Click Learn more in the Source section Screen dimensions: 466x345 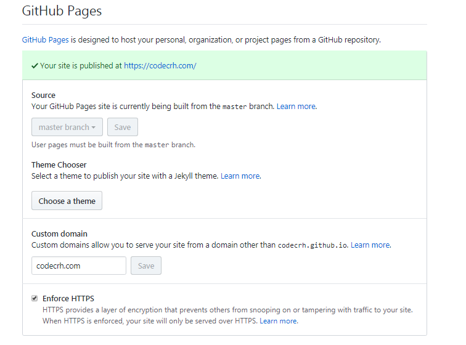(x=296, y=107)
